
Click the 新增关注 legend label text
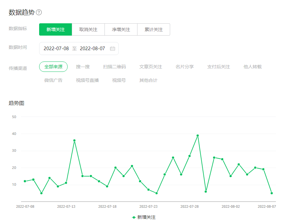(x=146, y=217)
